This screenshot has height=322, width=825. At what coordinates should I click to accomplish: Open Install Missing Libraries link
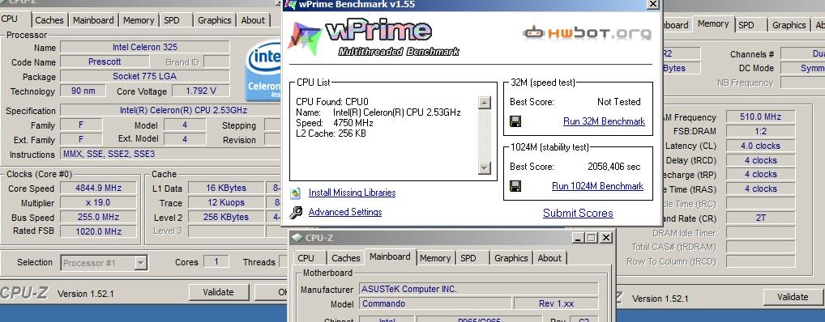(352, 193)
